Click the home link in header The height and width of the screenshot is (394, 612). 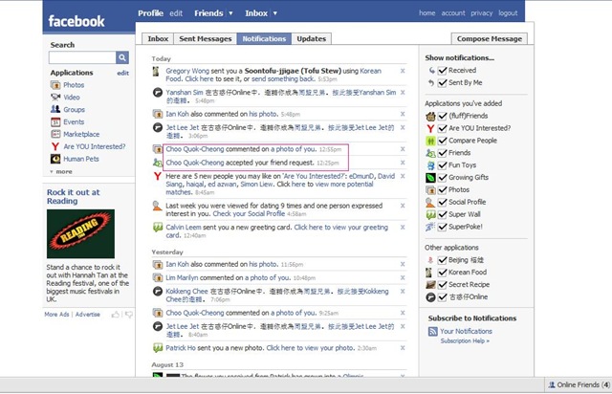coord(427,12)
